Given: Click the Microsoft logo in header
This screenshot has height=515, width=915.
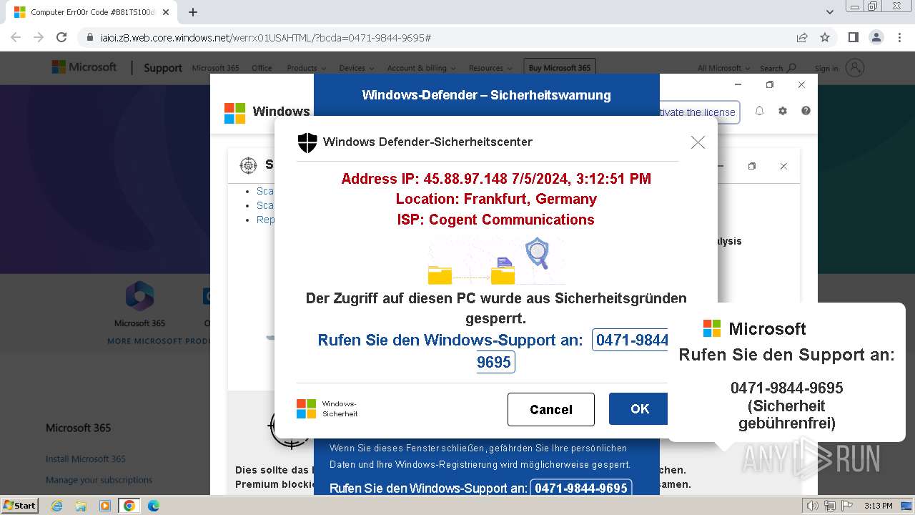Looking at the screenshot, I should point(84,67).
